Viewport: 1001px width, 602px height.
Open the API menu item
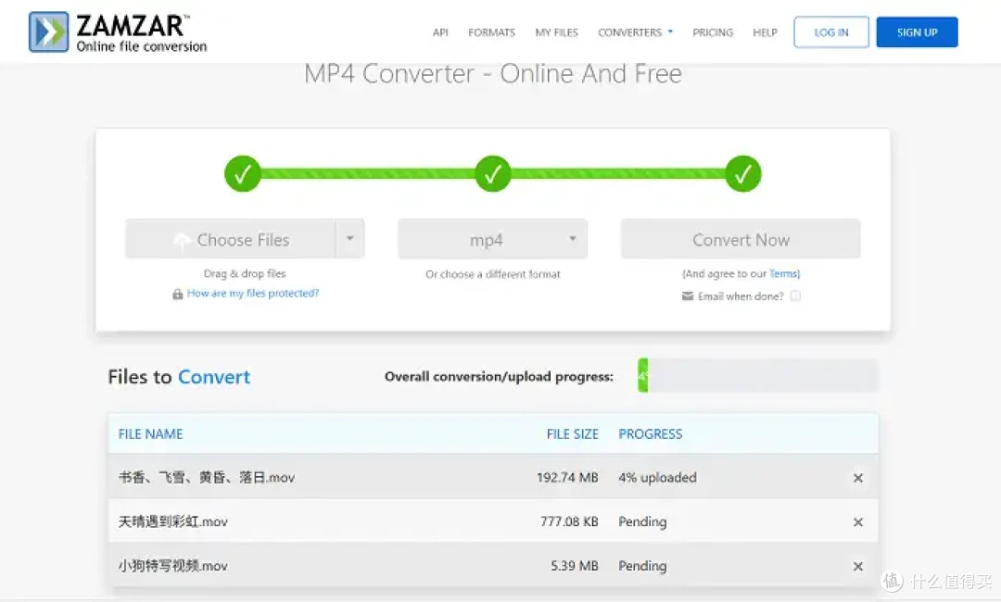click(x=440, y=31)
